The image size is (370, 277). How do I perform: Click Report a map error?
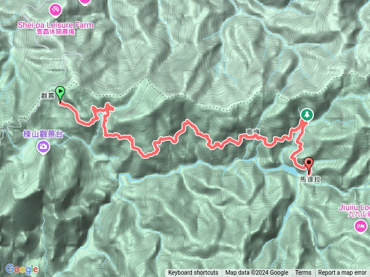pyautogui.click(x=342, y=273)
